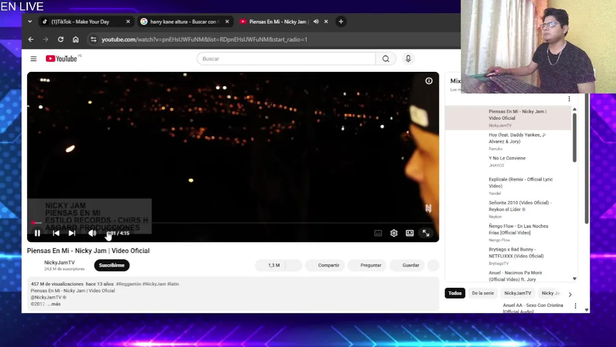Open options for Anuel AA Sexo Con Cristina

575,306
